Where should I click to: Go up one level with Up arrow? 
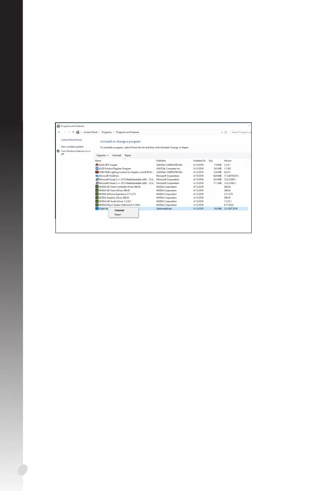click(73, 132)
